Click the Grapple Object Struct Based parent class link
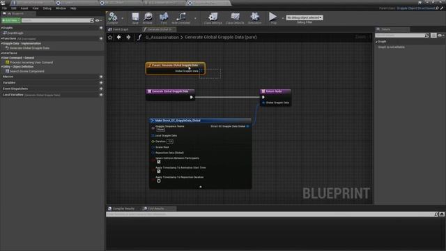The width and height of the screenshot is (446, 251). [x=416, y=8]
